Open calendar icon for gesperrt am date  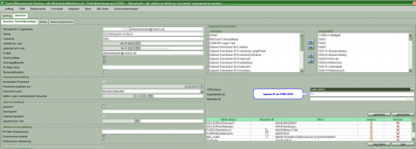(x=137, y=121)
